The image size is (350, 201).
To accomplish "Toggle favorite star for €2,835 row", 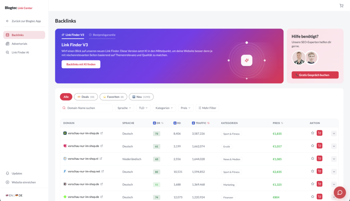I will (312, 171).
